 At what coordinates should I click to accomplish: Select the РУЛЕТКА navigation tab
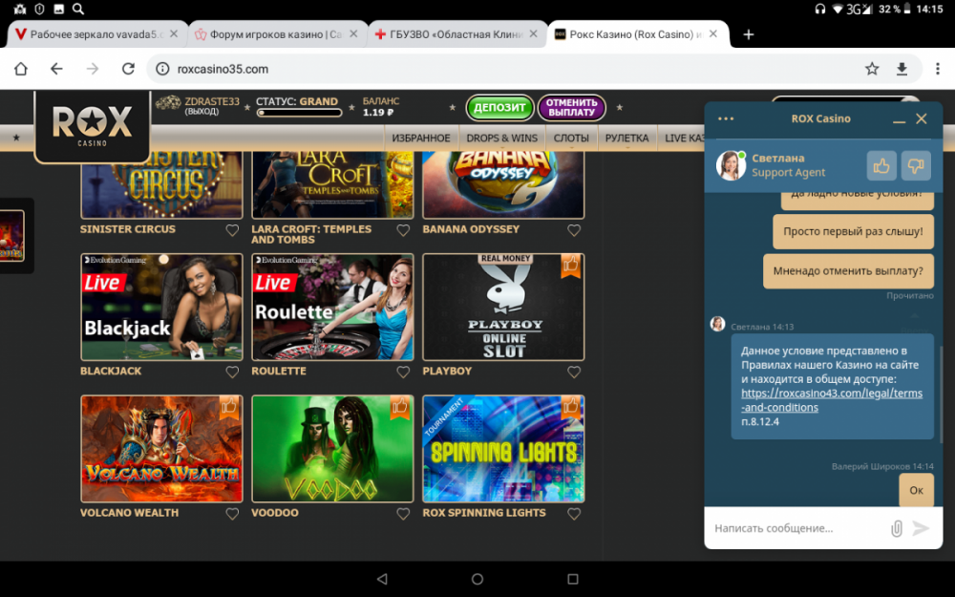click(x=626, y=138)
